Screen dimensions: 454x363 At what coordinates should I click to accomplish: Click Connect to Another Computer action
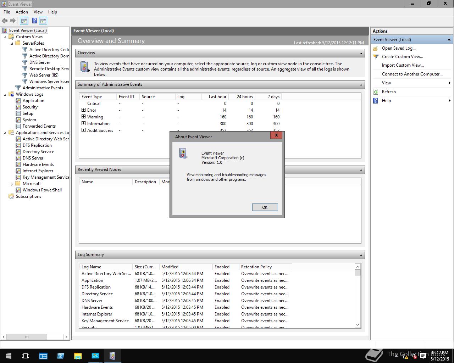(412, 74)
